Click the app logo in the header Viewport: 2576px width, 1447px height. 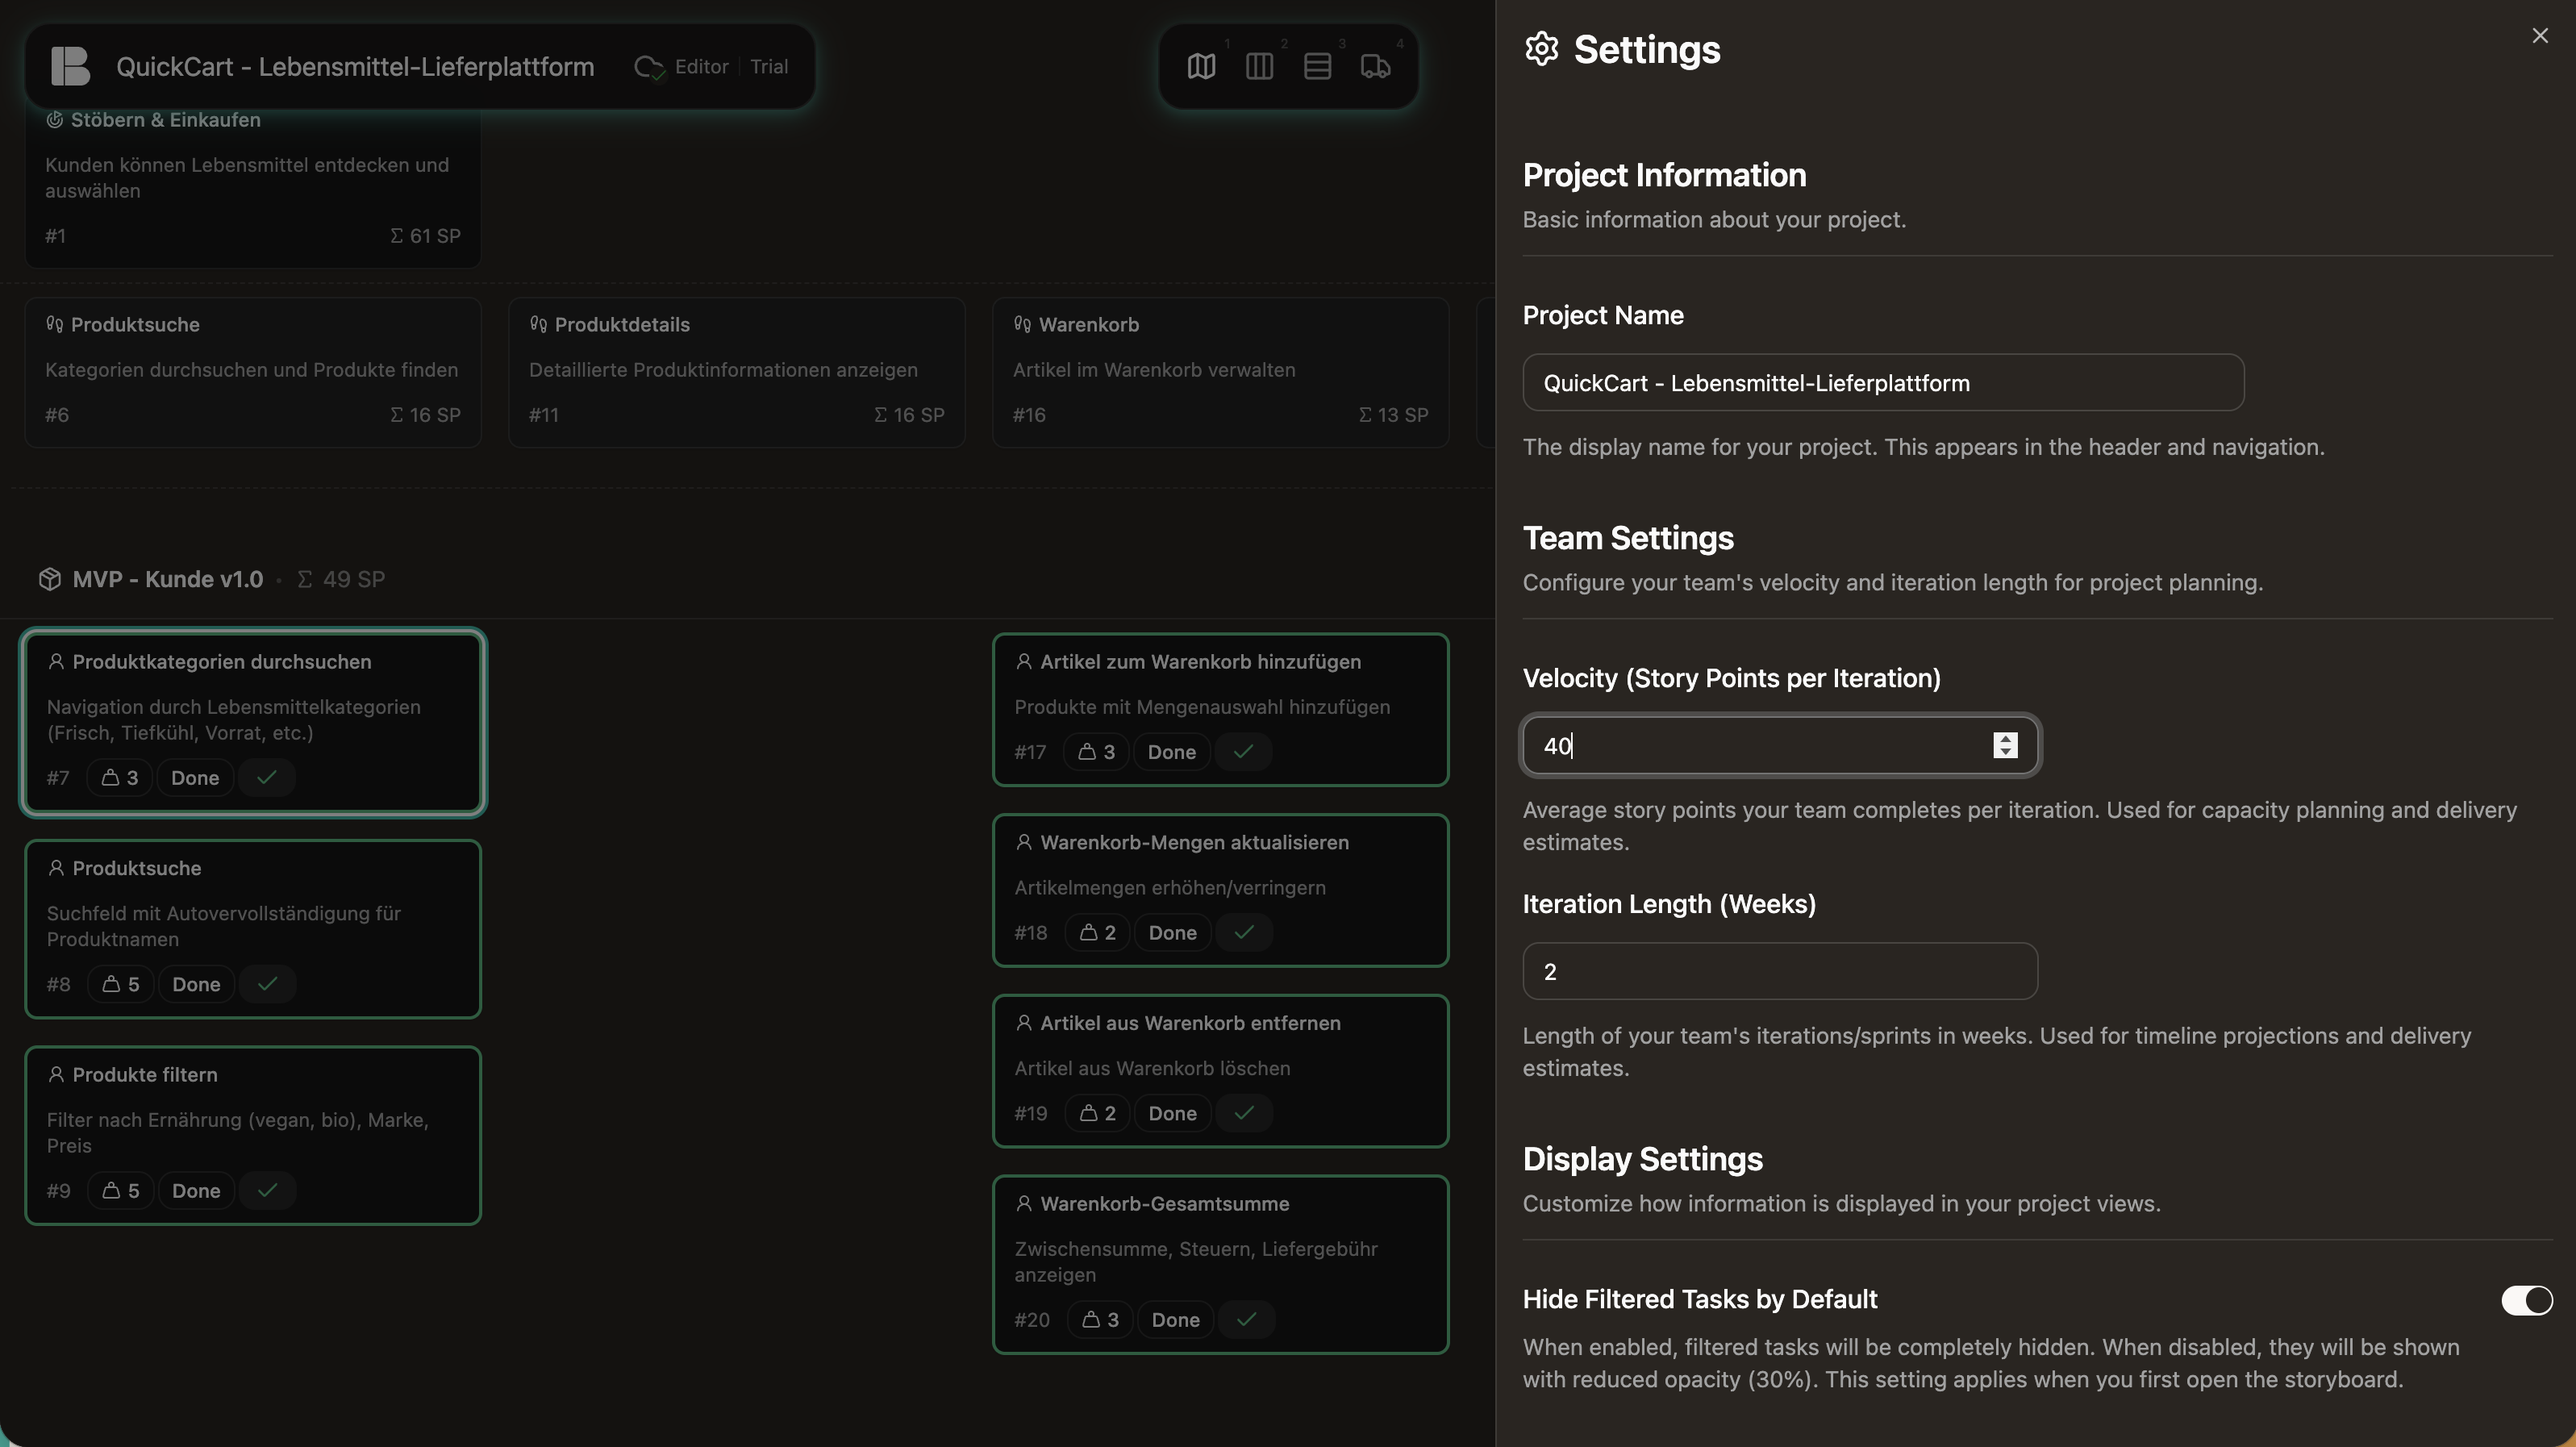pyautogui.click(x=71, y=67)
